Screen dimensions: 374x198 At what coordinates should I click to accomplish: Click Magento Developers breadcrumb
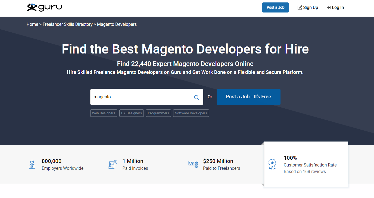(117, 24)
